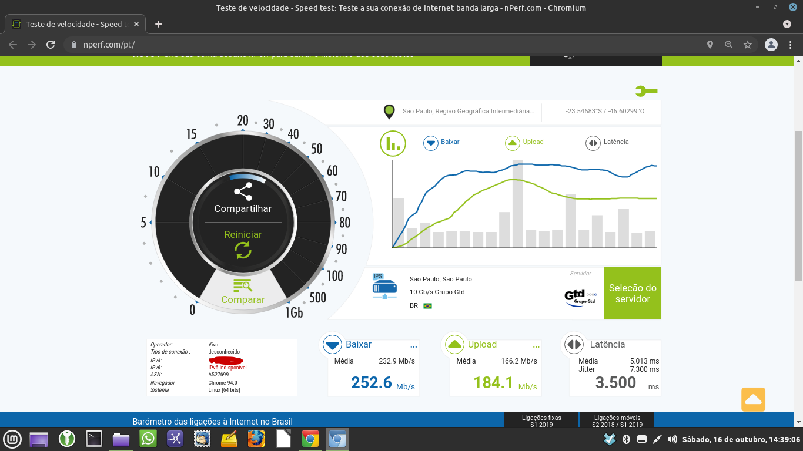Viewport: 803px width, 451px height.
Task: Open Google Chrome from the taskbar
Action: click(310, 439)
